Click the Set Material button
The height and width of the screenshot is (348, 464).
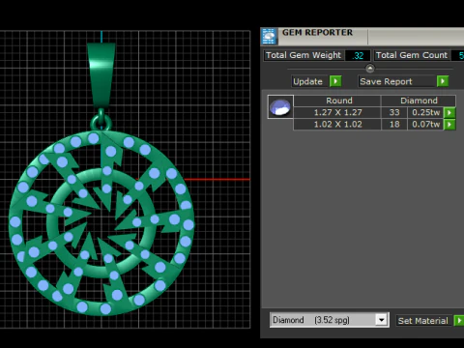pos(423,321)
